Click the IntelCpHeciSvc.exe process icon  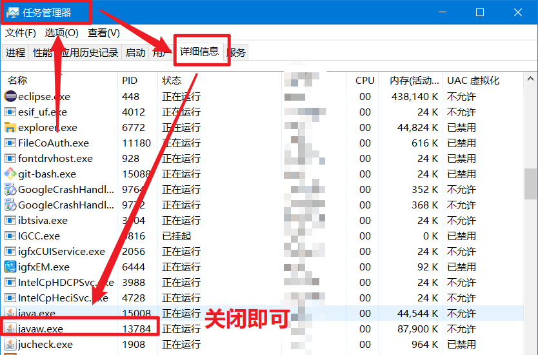[x=10, y=298]
